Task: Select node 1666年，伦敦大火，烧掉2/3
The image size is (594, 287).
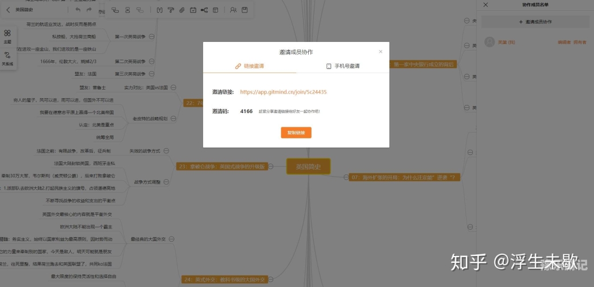Action: (x=68, y=61)
